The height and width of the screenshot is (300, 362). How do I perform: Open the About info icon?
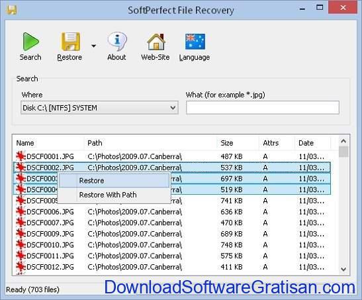pyautogui.click(x=117, y=42)
